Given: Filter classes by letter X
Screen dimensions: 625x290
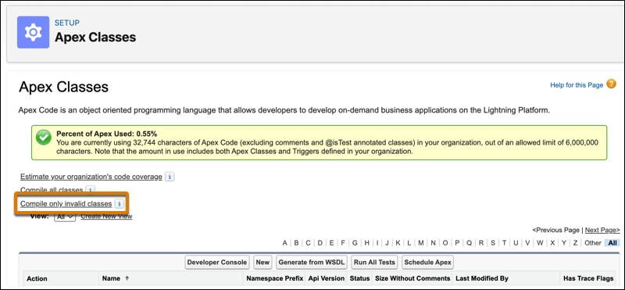Looking at the screenshot, I should click(x=552, y=243).
